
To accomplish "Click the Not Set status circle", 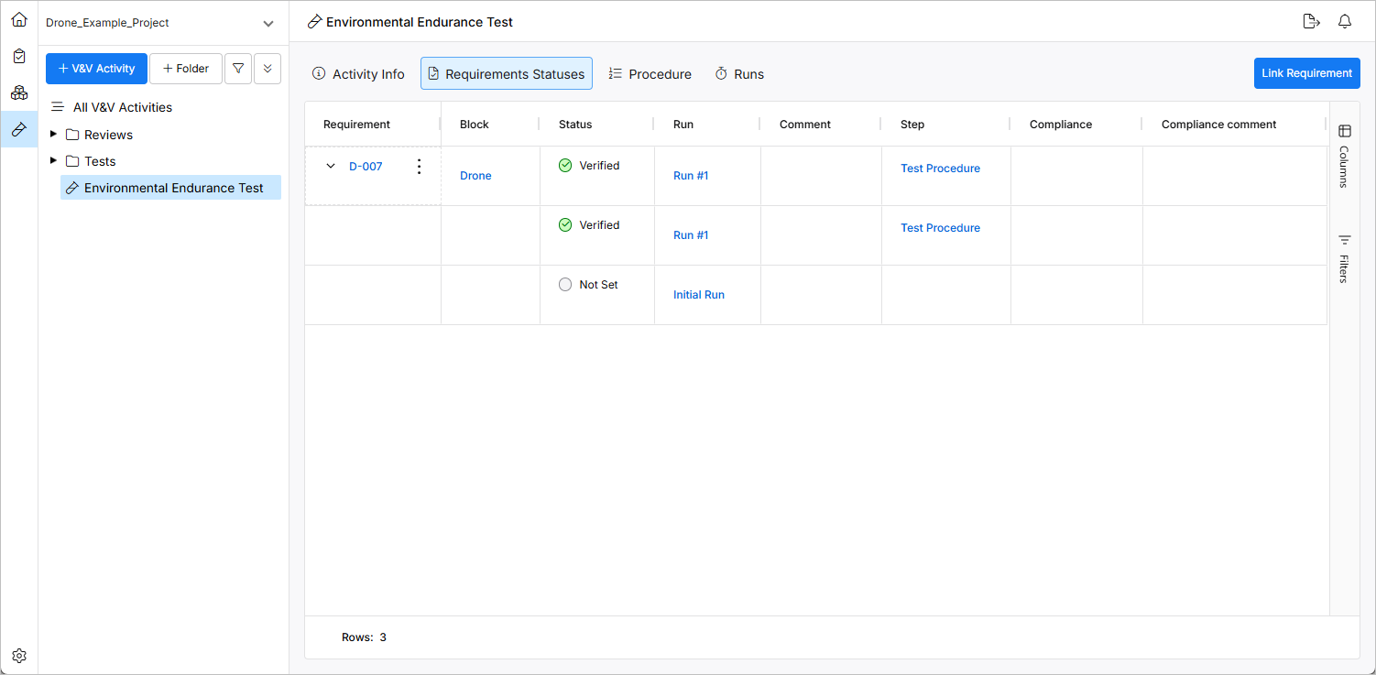I will pyautogui.click(x=565, y=285).
